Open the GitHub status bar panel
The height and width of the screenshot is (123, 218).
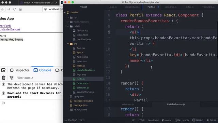coord(198,120)
